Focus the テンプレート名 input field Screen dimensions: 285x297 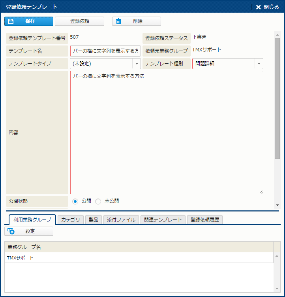coord(105,51)
